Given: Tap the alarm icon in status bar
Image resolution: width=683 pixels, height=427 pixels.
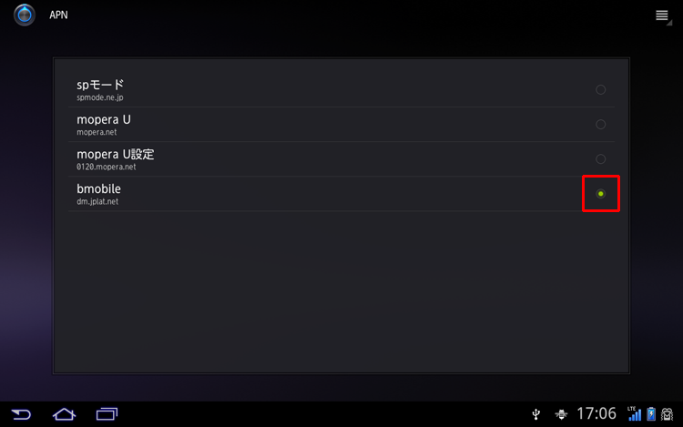Looking at the screenshot, I should pyautogui.click(x=668, y=414).
